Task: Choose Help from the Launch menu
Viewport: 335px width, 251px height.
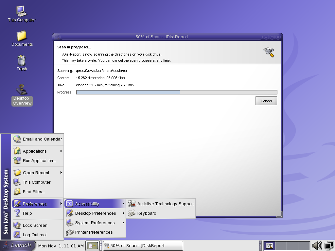Action: click(x=38, y=213)
